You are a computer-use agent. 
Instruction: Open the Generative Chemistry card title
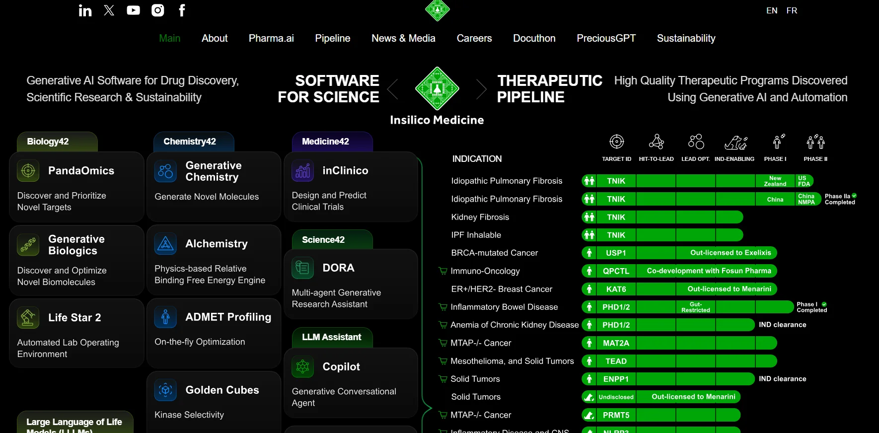214,171
